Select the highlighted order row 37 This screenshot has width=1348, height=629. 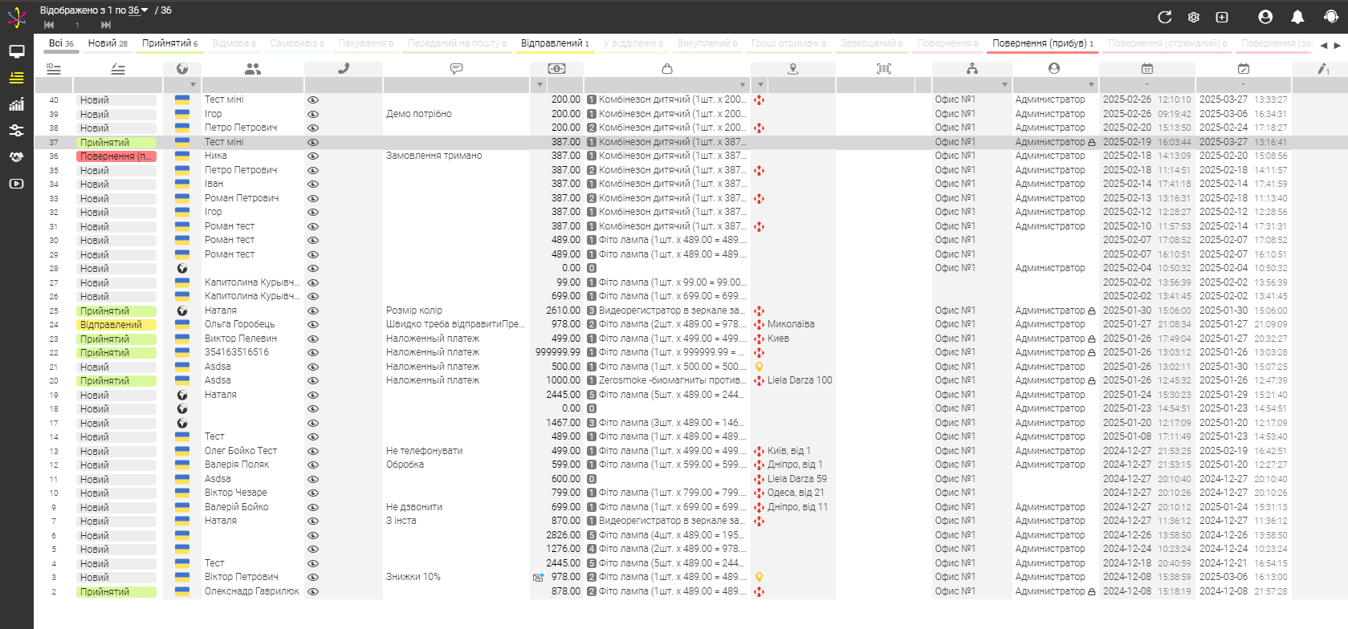[562, 142]
